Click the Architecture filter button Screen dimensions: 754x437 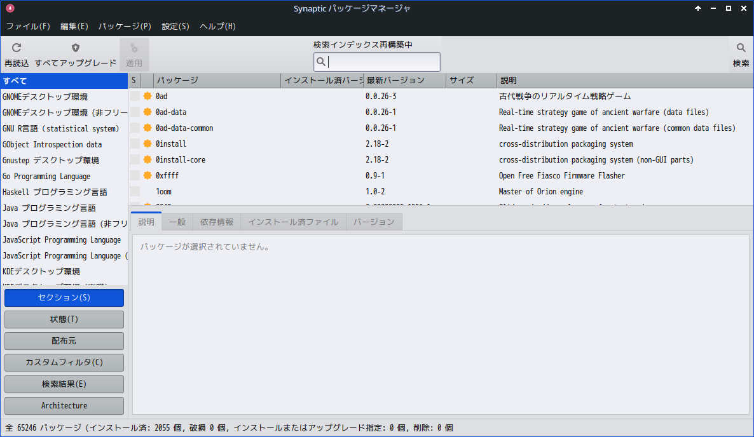(x=64, y=406)
